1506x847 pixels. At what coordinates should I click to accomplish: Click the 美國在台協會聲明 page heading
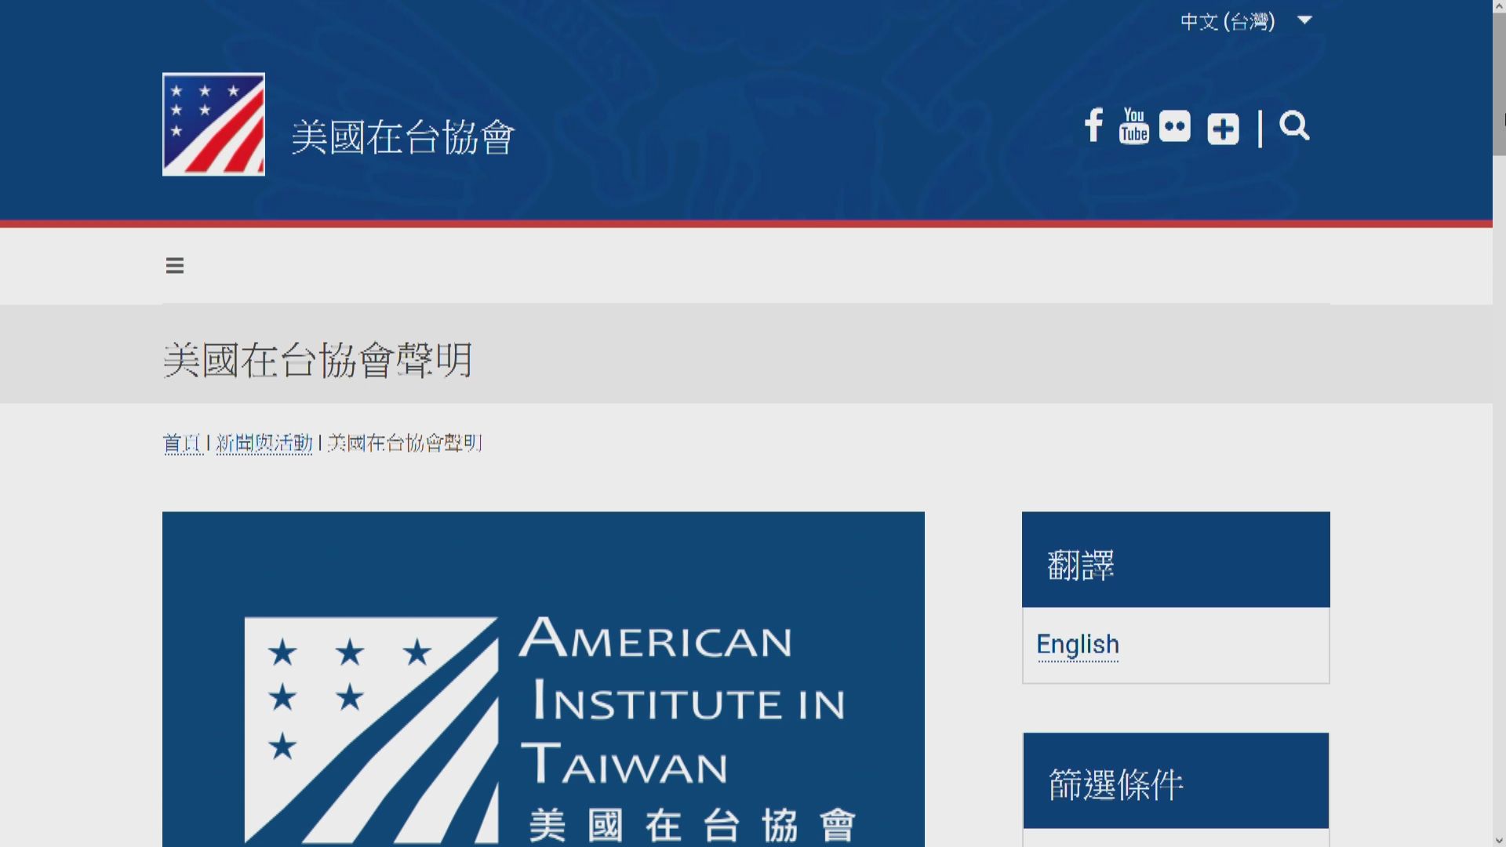coord(317,360)
